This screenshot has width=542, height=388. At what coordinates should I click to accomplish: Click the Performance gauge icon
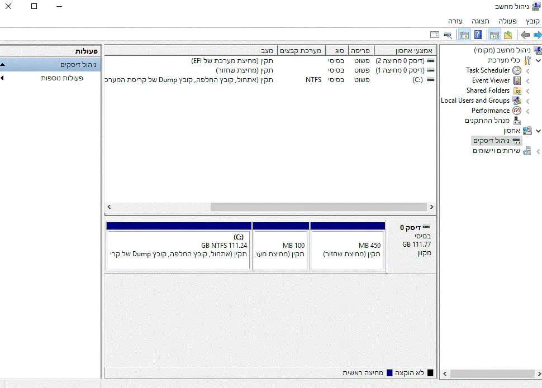coord(517,111)
